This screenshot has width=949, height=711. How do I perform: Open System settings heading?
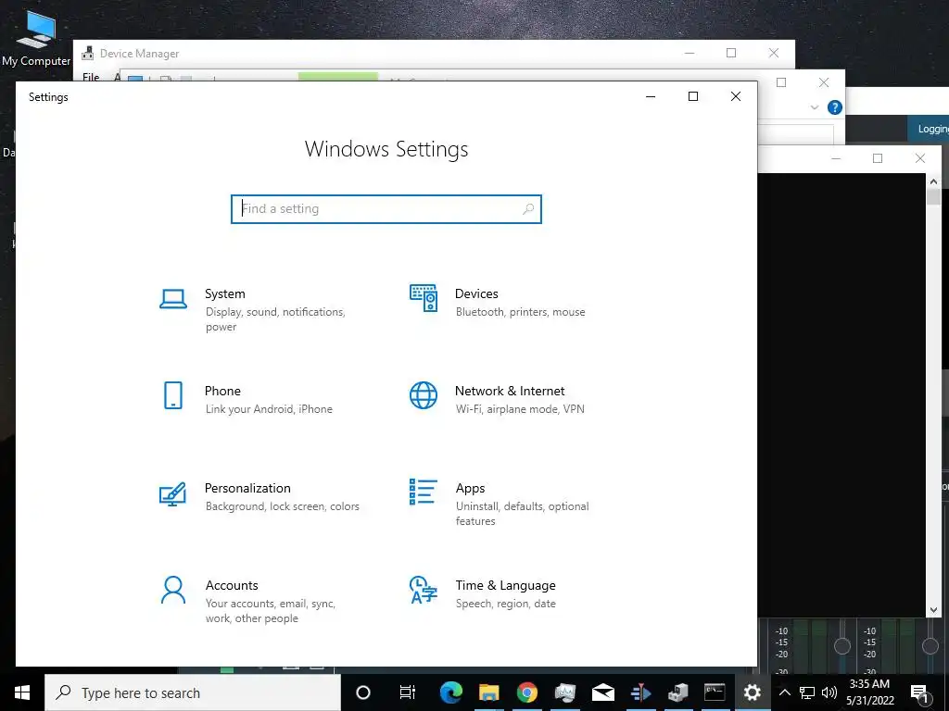tap(225, 293)
